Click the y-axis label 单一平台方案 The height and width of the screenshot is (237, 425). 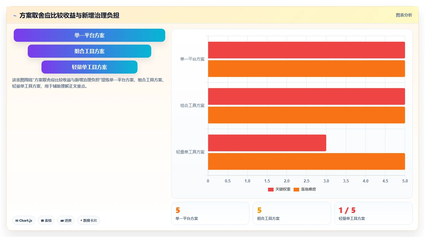click(192, 59)
